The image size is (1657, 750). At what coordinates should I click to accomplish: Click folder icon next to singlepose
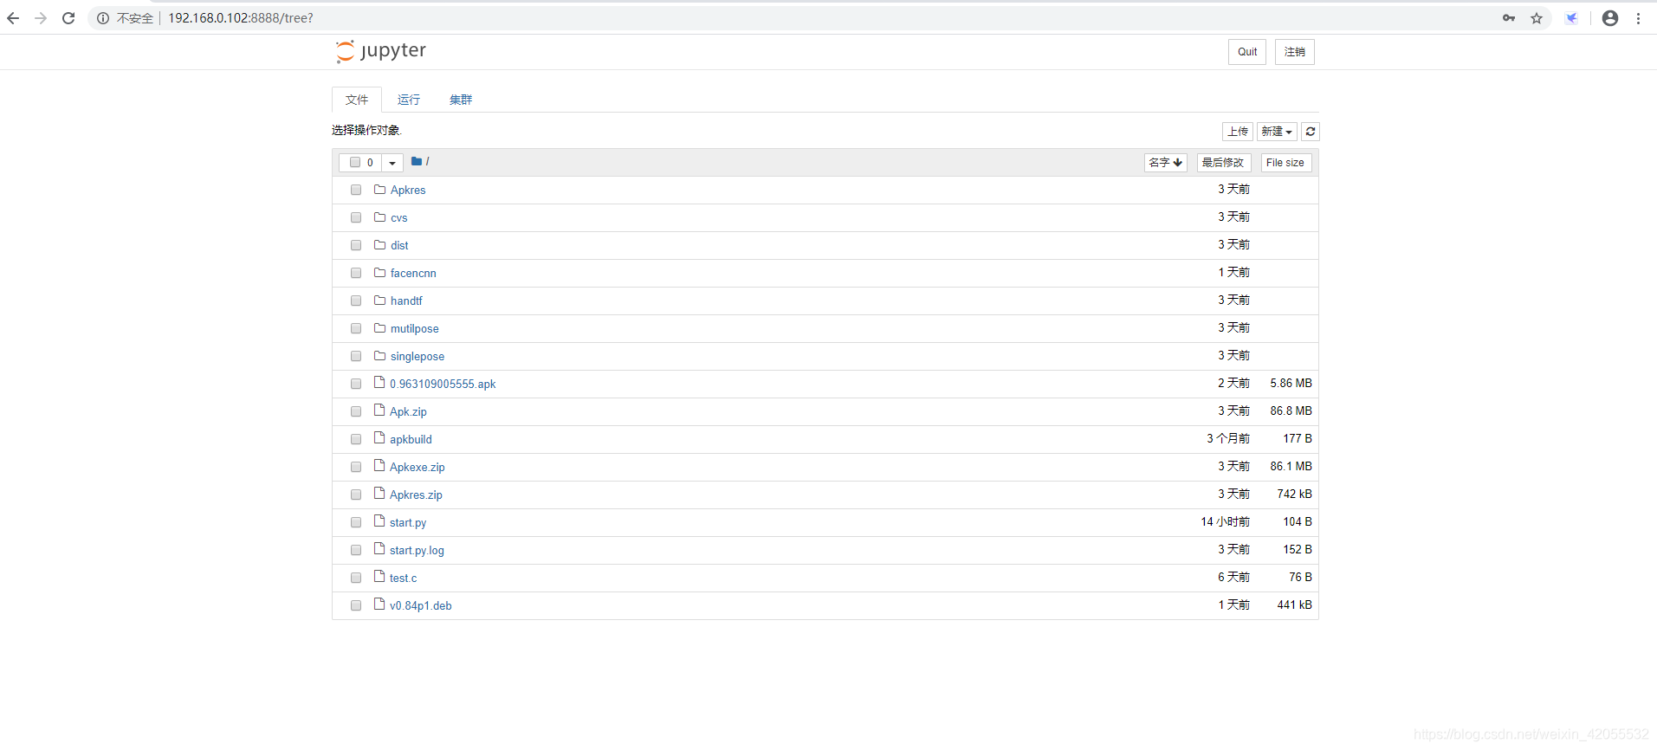[379, 355]
